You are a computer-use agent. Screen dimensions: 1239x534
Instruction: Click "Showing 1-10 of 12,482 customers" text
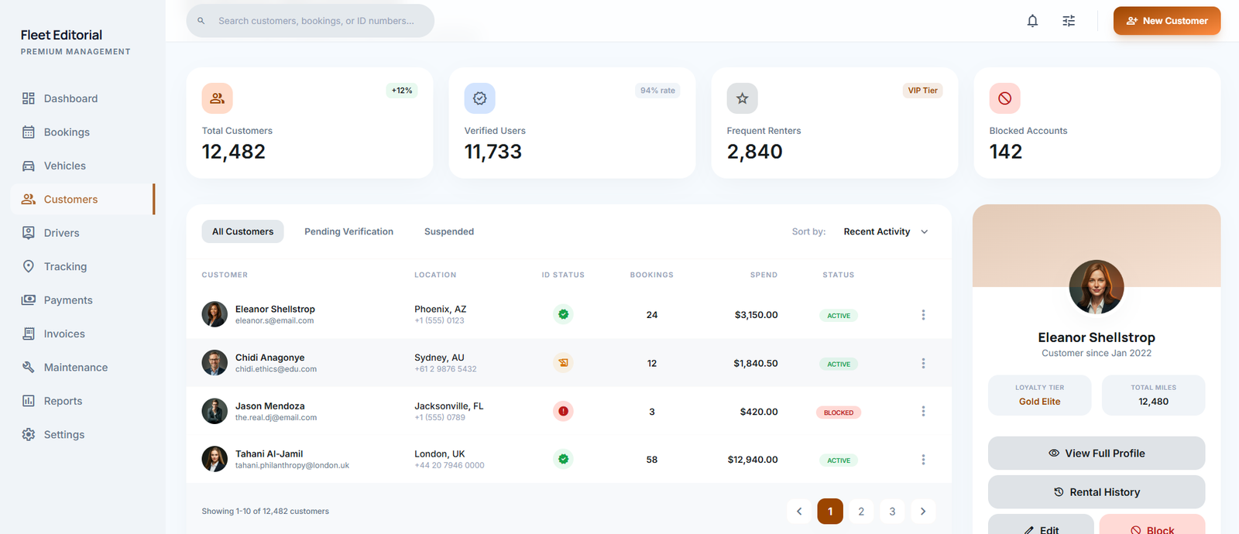coord(266,511)
